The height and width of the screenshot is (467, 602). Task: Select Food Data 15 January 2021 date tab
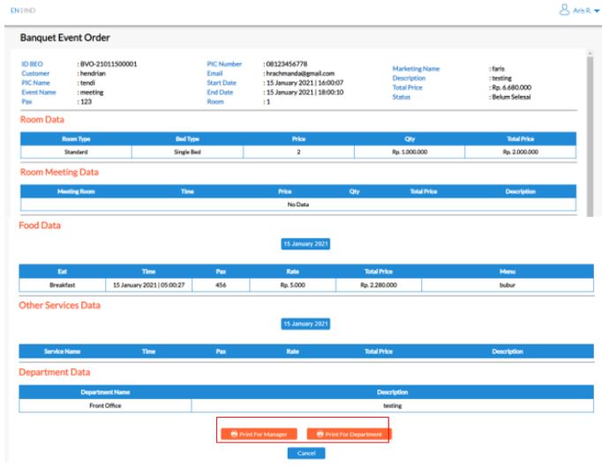[x=305, y=243]
